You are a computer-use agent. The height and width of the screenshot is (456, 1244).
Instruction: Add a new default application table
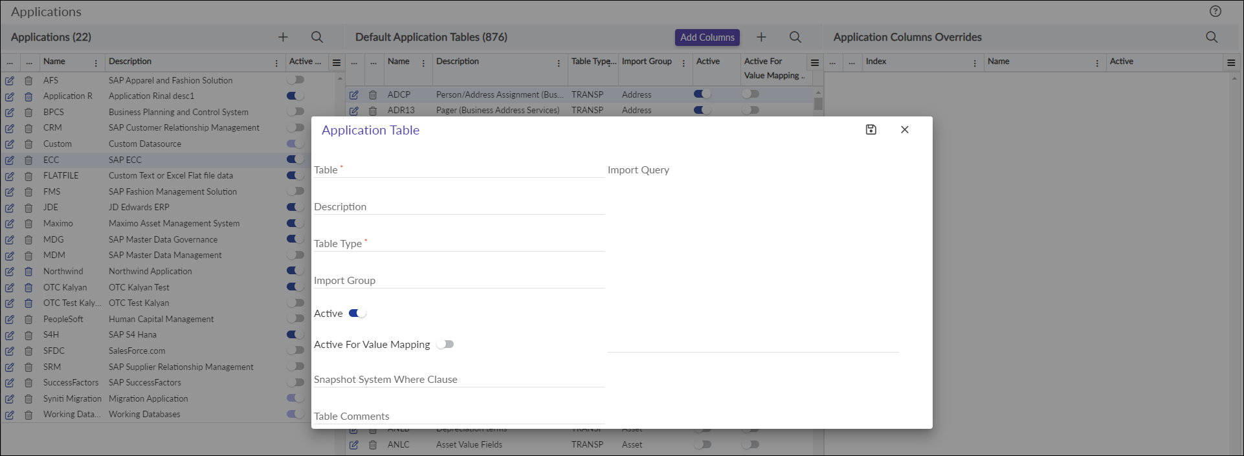tap(761, 38)
